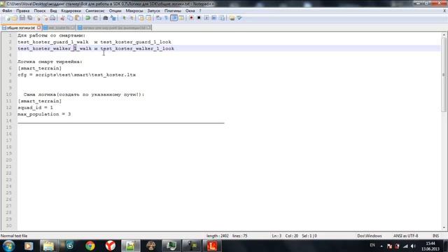Click the Redo toolbar icon
This screenshot has height=252, width=448.
coord(95,18)
